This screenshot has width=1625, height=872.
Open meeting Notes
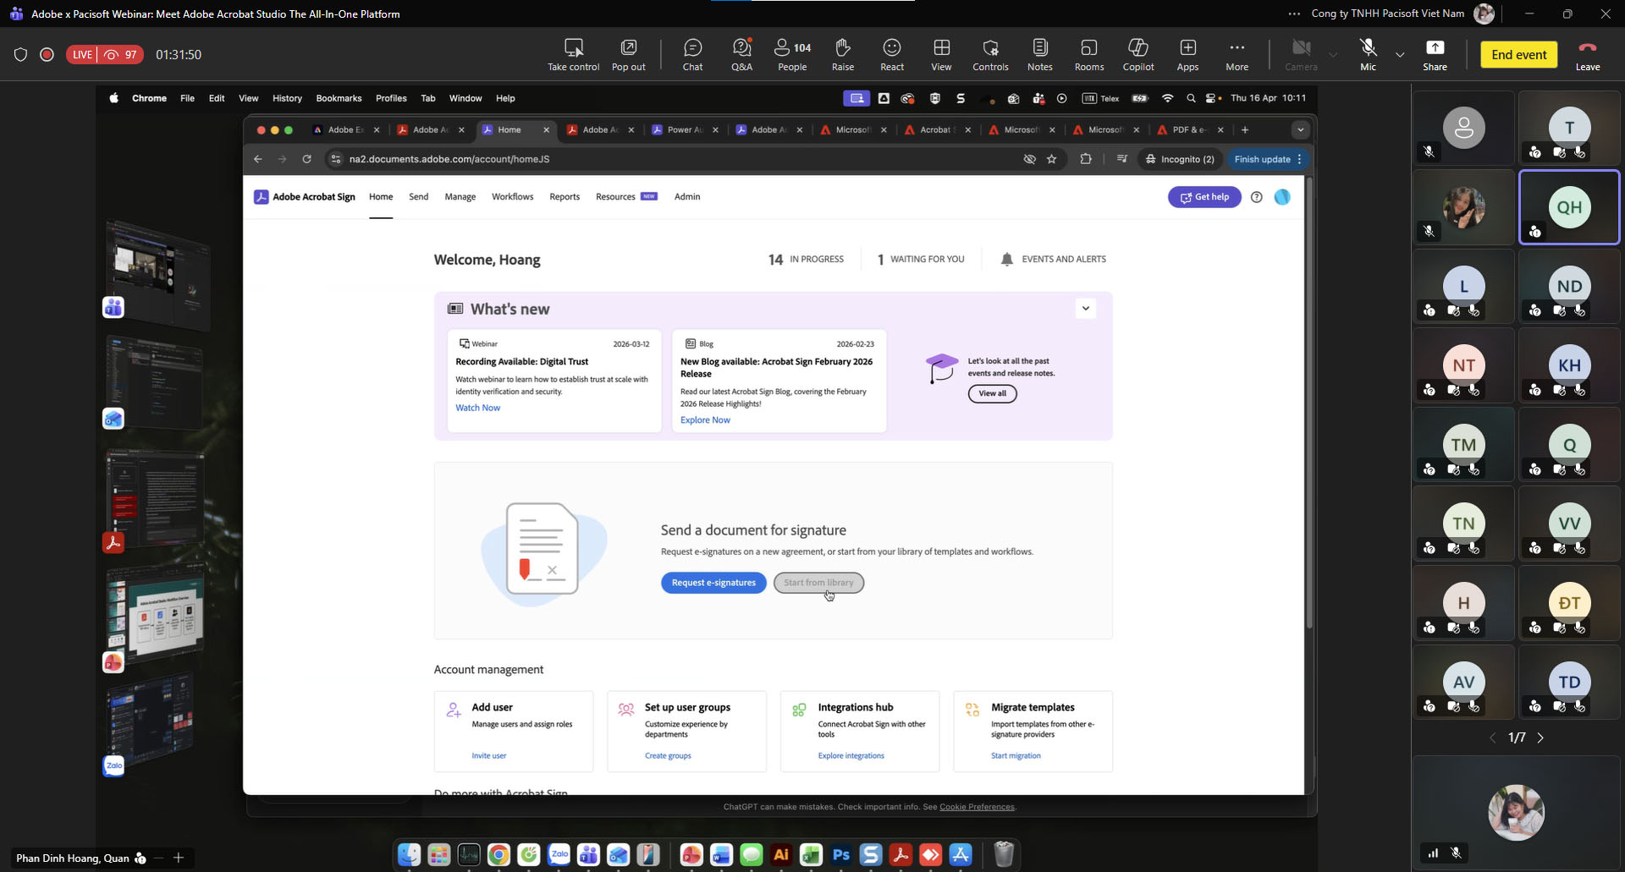(x=1039, y=54)
